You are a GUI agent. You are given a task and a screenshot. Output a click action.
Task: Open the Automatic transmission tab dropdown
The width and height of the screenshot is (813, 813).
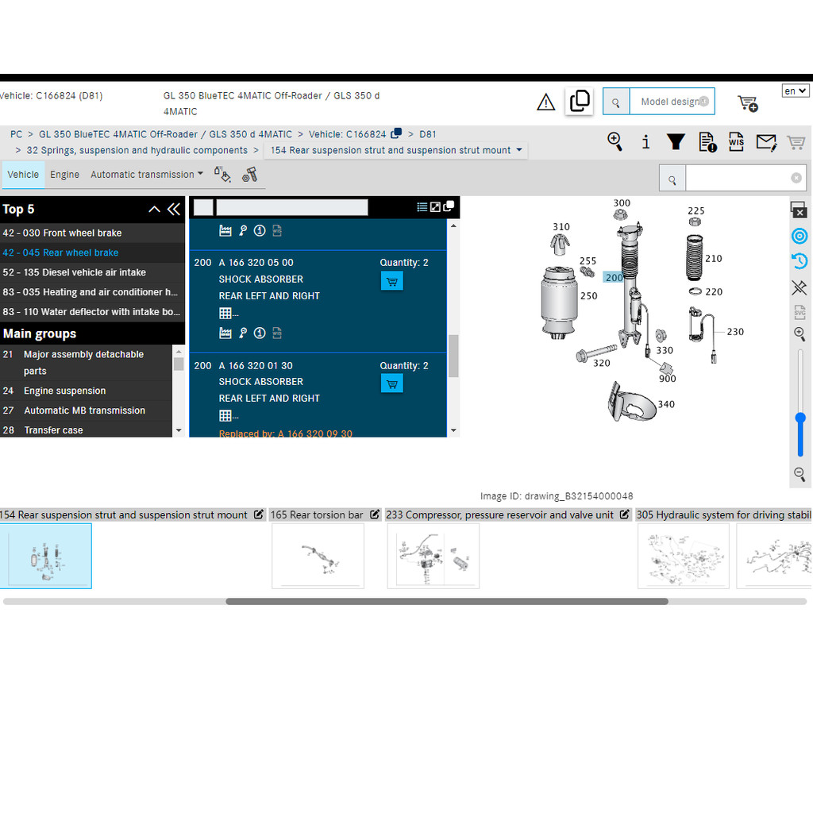[x=147, y=175]
